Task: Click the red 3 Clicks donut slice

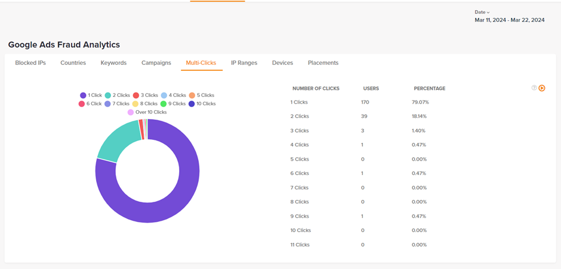Action: click(x=141, y=130)
